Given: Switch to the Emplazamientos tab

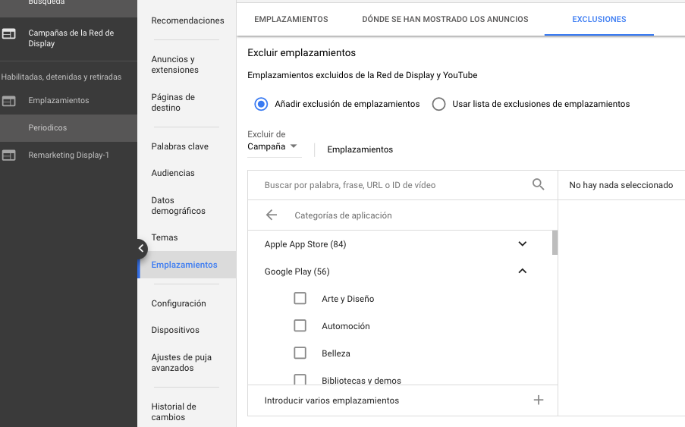Looking at the screenshot, I should click(x=291, y=19).
